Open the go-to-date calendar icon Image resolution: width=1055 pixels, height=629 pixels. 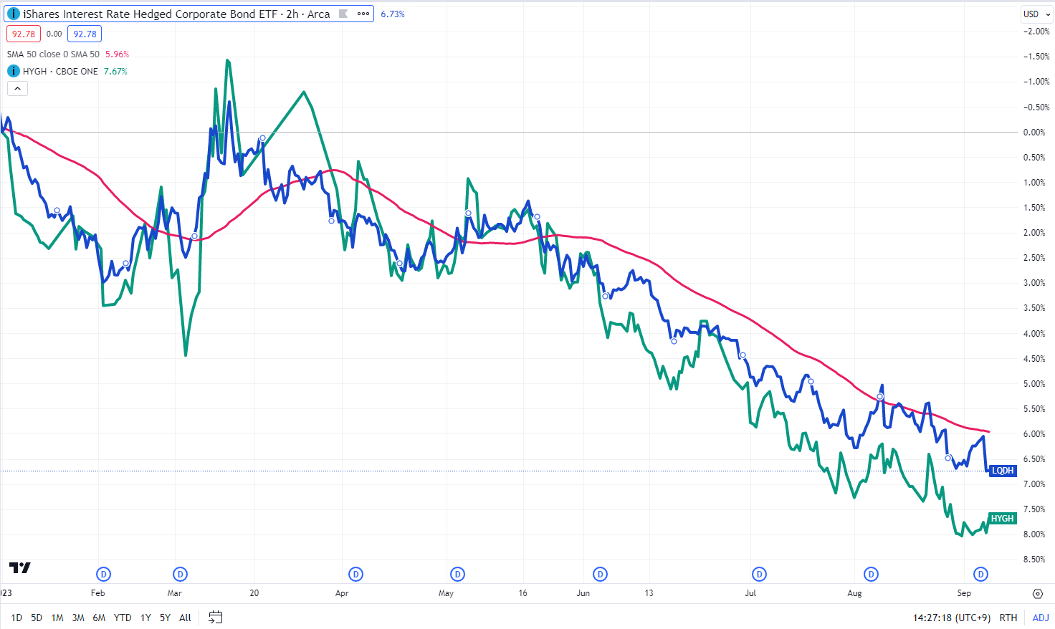[x=216, y=617]
